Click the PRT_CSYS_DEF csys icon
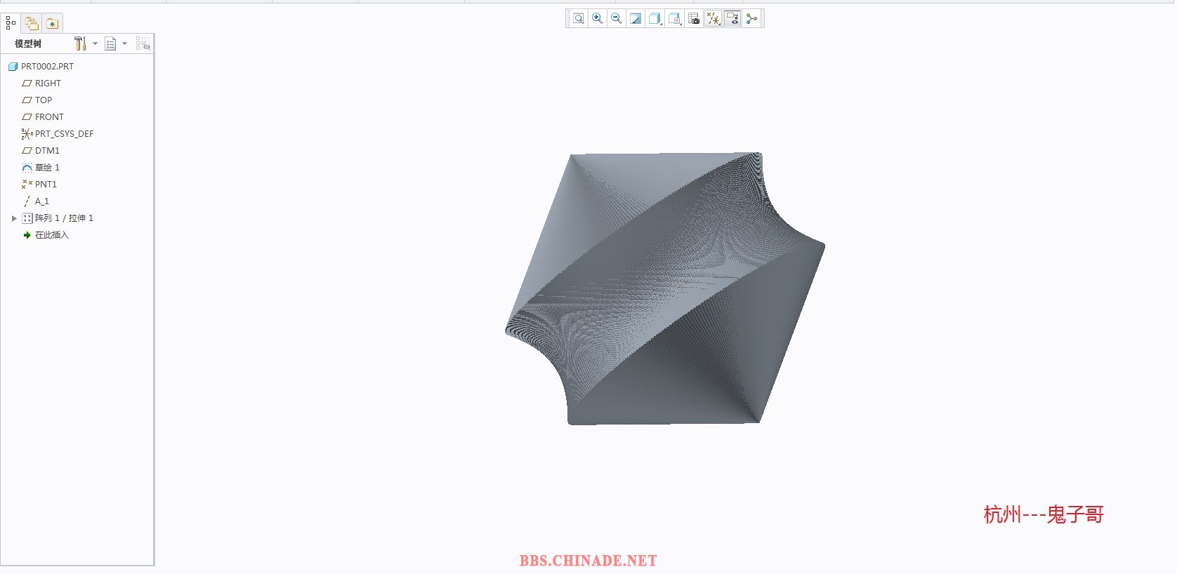Viewport: 1177px width, 574px height. click(x=27, y=134)
